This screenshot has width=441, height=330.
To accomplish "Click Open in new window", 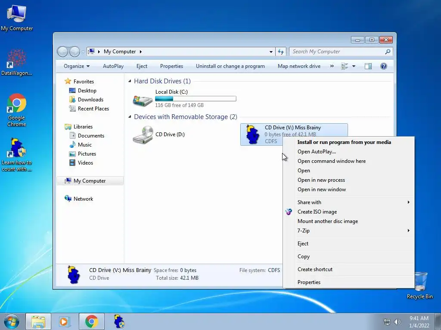I will [x=322, y=189].
